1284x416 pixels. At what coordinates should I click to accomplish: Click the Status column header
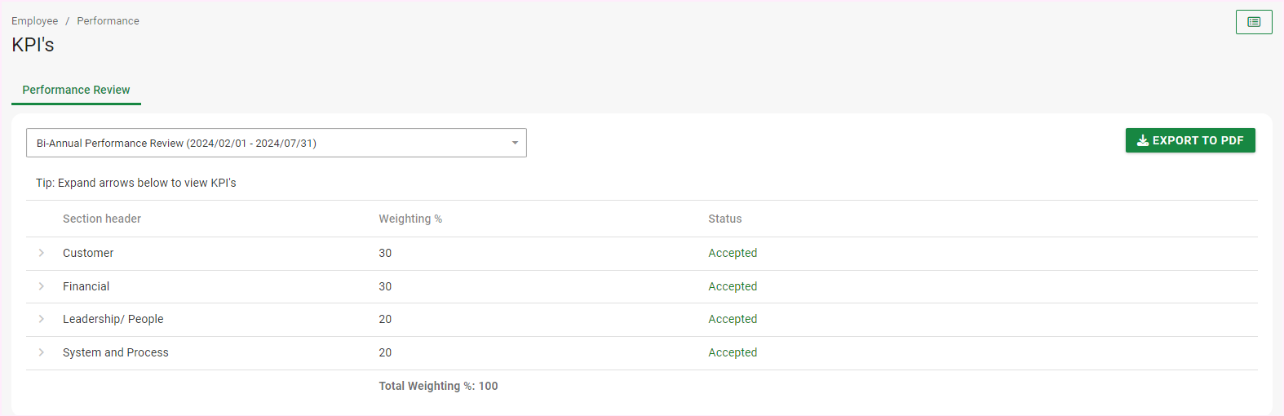tap(724, 219)
